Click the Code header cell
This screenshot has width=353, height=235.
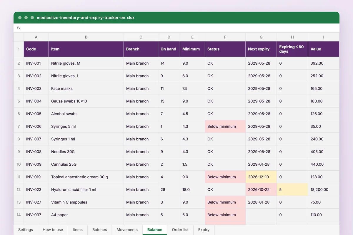click(x=36, y=49)
